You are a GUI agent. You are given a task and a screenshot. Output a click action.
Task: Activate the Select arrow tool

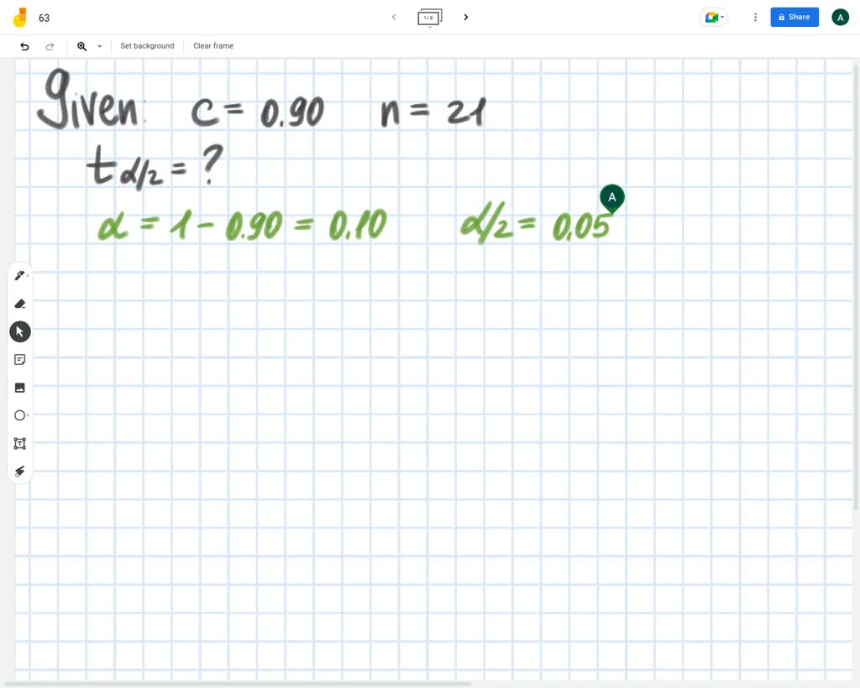(20, 331)
